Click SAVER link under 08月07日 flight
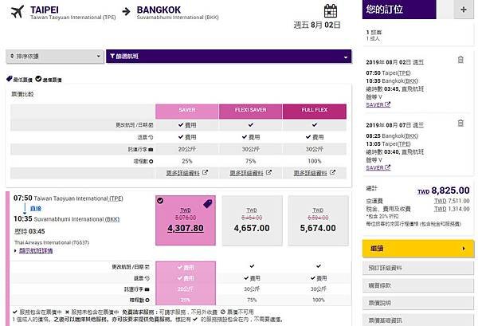The image size is (478, 326). coord(374,167)
